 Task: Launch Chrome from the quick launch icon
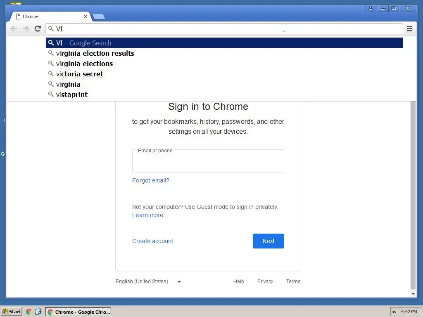pos(29,312)
